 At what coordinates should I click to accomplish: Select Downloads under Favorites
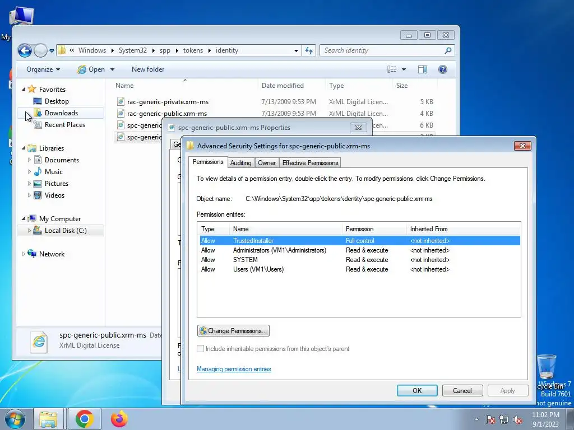pyautogui.click(x=61, y=113)
